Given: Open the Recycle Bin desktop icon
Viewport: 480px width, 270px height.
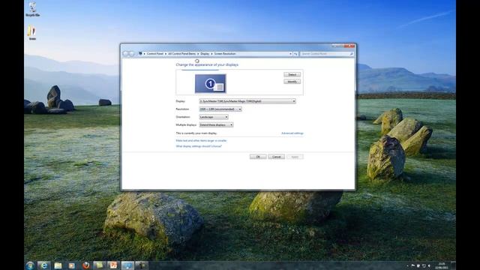Looking at the screenshot, I should point(32,9).
